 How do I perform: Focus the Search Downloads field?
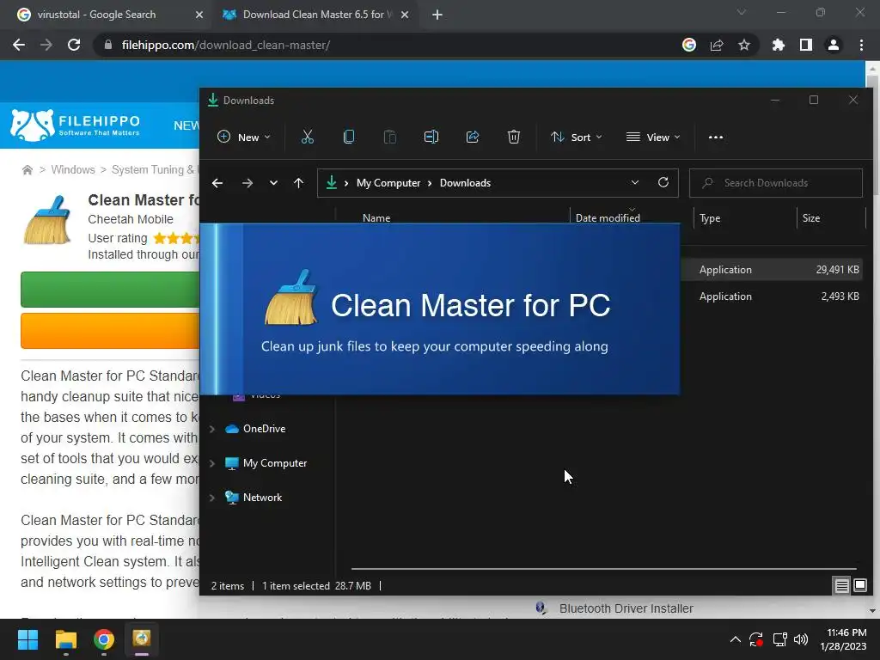pyautogui.click(x=776, y=183)
